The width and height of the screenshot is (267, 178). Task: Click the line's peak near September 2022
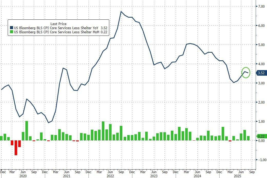121,12
